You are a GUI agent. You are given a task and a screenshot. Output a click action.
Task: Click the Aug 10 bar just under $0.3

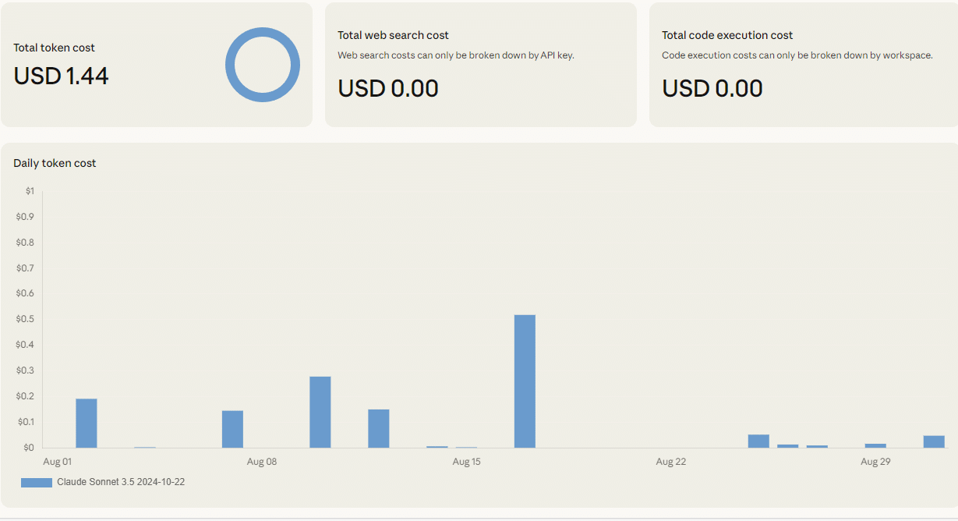(320, 412)
